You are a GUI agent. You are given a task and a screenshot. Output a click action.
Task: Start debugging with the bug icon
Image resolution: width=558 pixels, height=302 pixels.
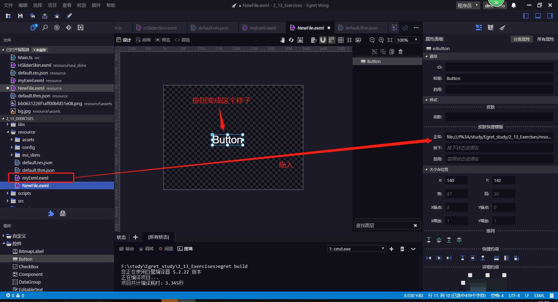click(x=57, y=16)
